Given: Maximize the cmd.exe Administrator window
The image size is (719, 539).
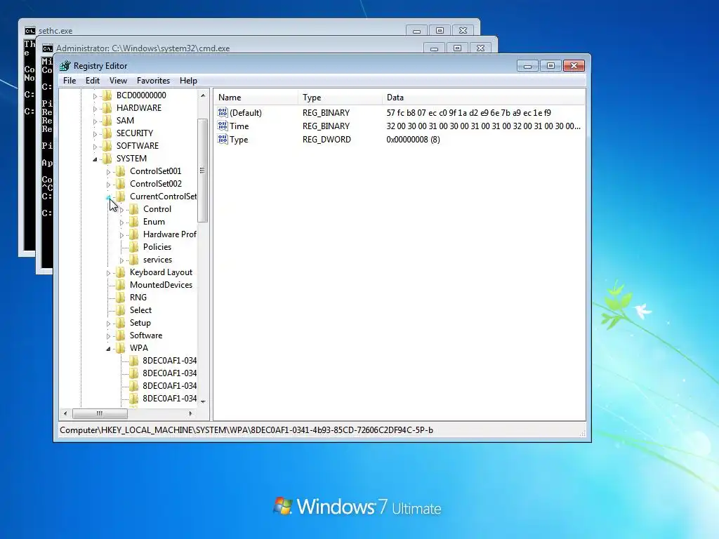Looking at the screenshot, I should click(457, 48).
